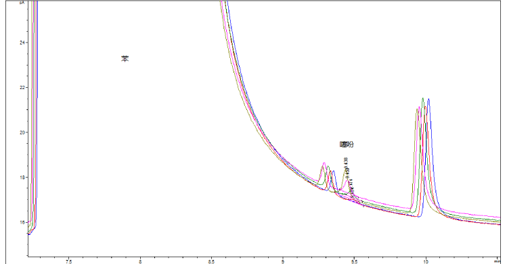Image resolution: width=507 pixels, height=264 pixels.
Task: Click the 16 tick label on y-axis
Action: [22, 222]
